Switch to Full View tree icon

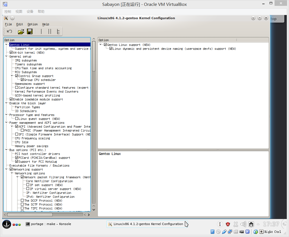[58, 31]
